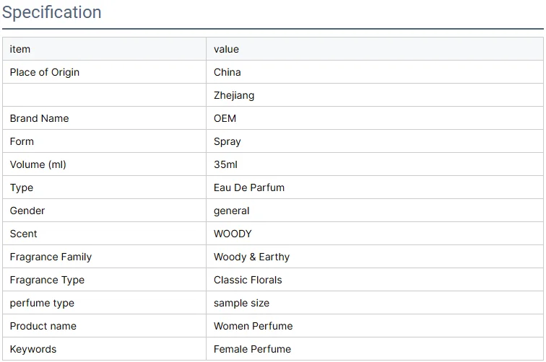Select the Zhejiang value cell
Viewport: 546px width, 362px height.
(x=234, y=95)
